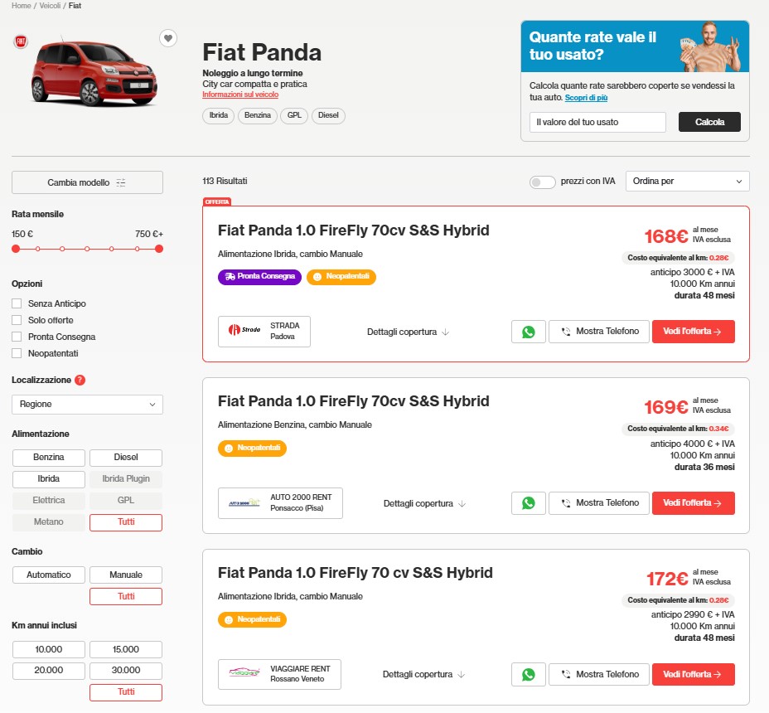Click the right handle of Rata mensile slider
The height and width of the screenshot is (713, 769).
[x=159, y=249]
